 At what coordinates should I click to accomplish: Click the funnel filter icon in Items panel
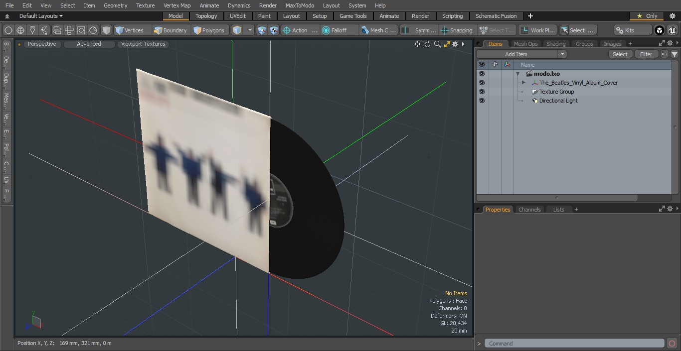[x=674, y=54]
